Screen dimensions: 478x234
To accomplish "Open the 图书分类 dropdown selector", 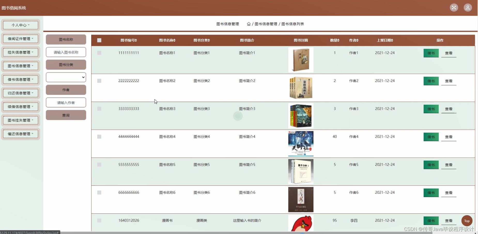I will point(66,77).
